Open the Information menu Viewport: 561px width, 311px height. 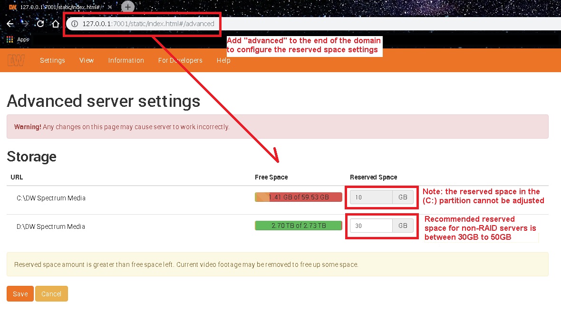pyautogui.click(x=126, y=60)
